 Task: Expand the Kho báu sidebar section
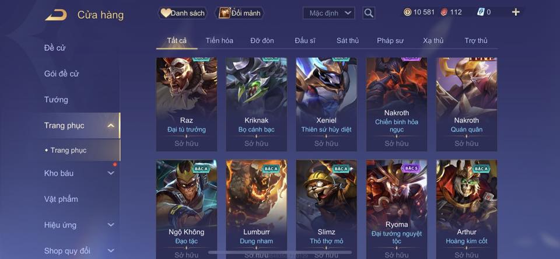click(x=111, y=173)
